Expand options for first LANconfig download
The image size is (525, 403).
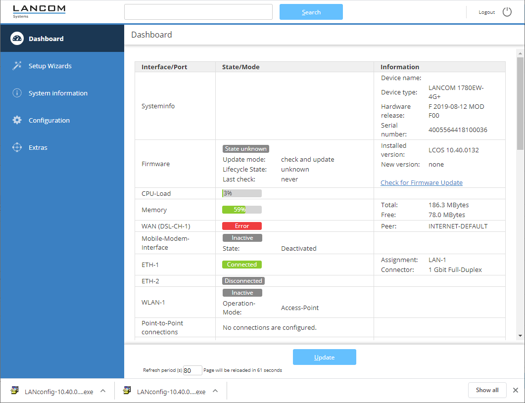coord(103,391)
